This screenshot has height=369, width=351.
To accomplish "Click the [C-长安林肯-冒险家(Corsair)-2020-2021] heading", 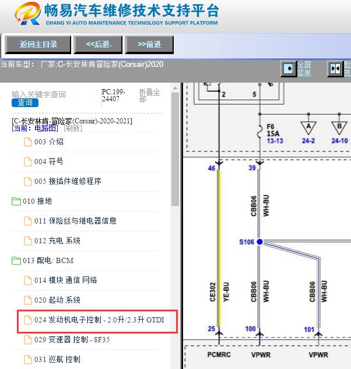I will tap(72, 121).
